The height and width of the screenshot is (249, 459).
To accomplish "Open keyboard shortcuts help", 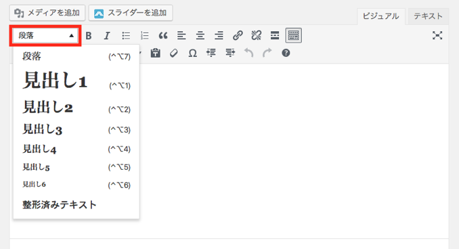I will click(x=286, y=53).
